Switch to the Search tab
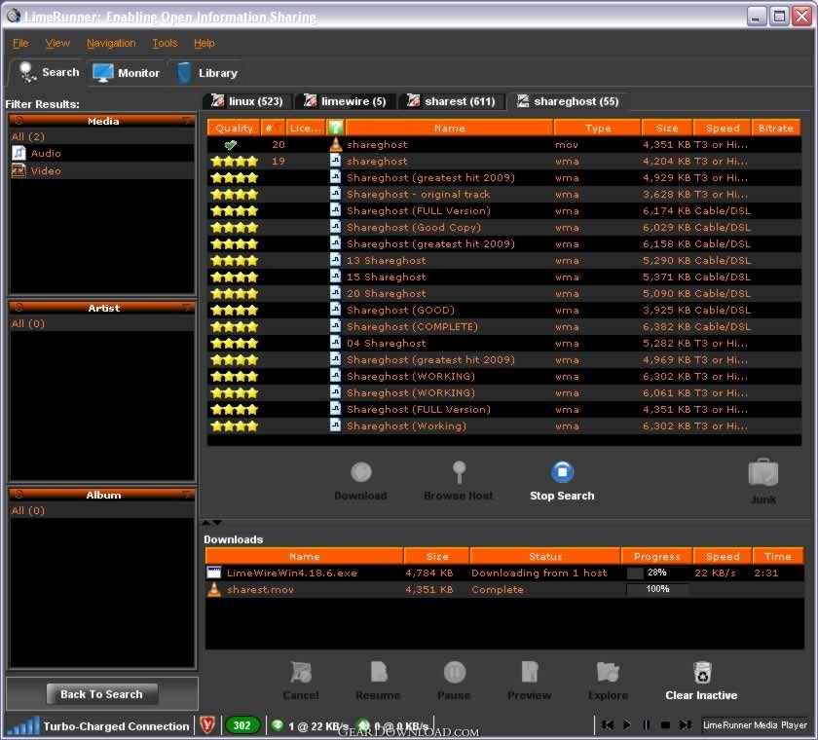 [48, 72]
